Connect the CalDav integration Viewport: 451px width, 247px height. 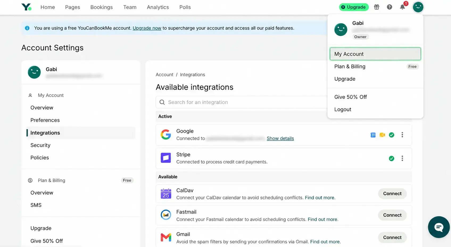click(392, 194)
